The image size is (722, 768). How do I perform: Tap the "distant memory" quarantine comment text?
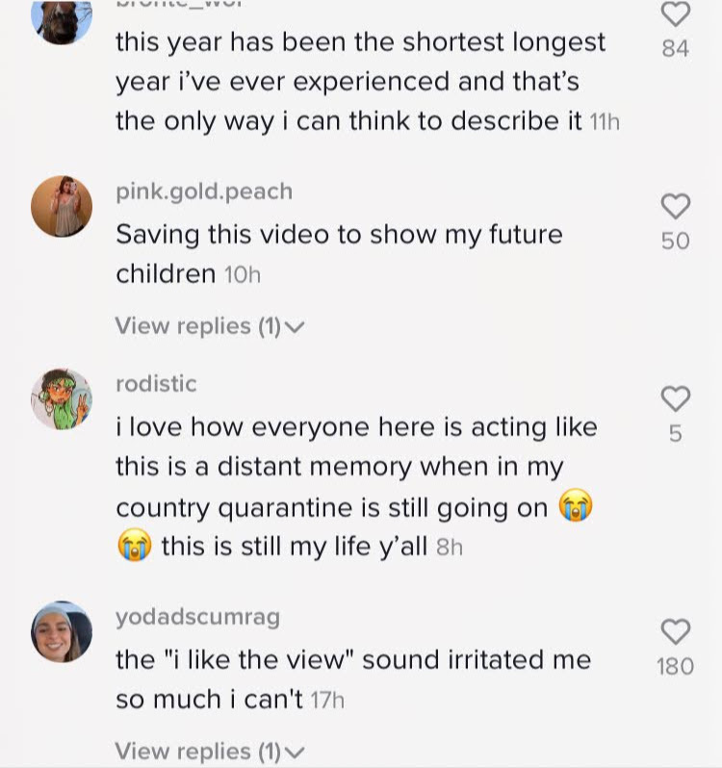[356, 487]
